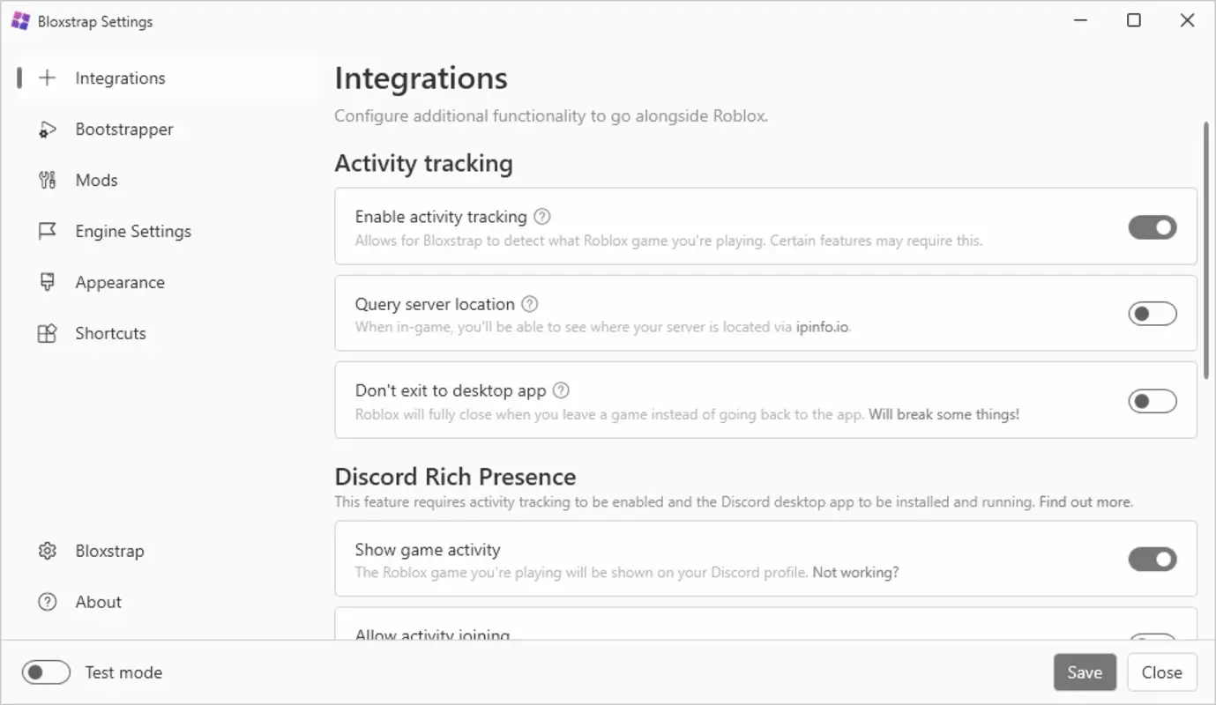This screenshot has width=1216, height=705.
Task: Click the question mark beside Don't exit to desktop app
Action: point(562,390)
